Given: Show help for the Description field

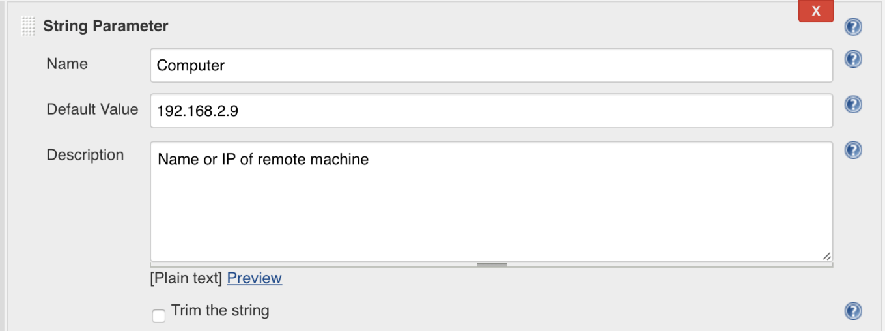Looking at the screenshot, I should [x=853, y=151].
